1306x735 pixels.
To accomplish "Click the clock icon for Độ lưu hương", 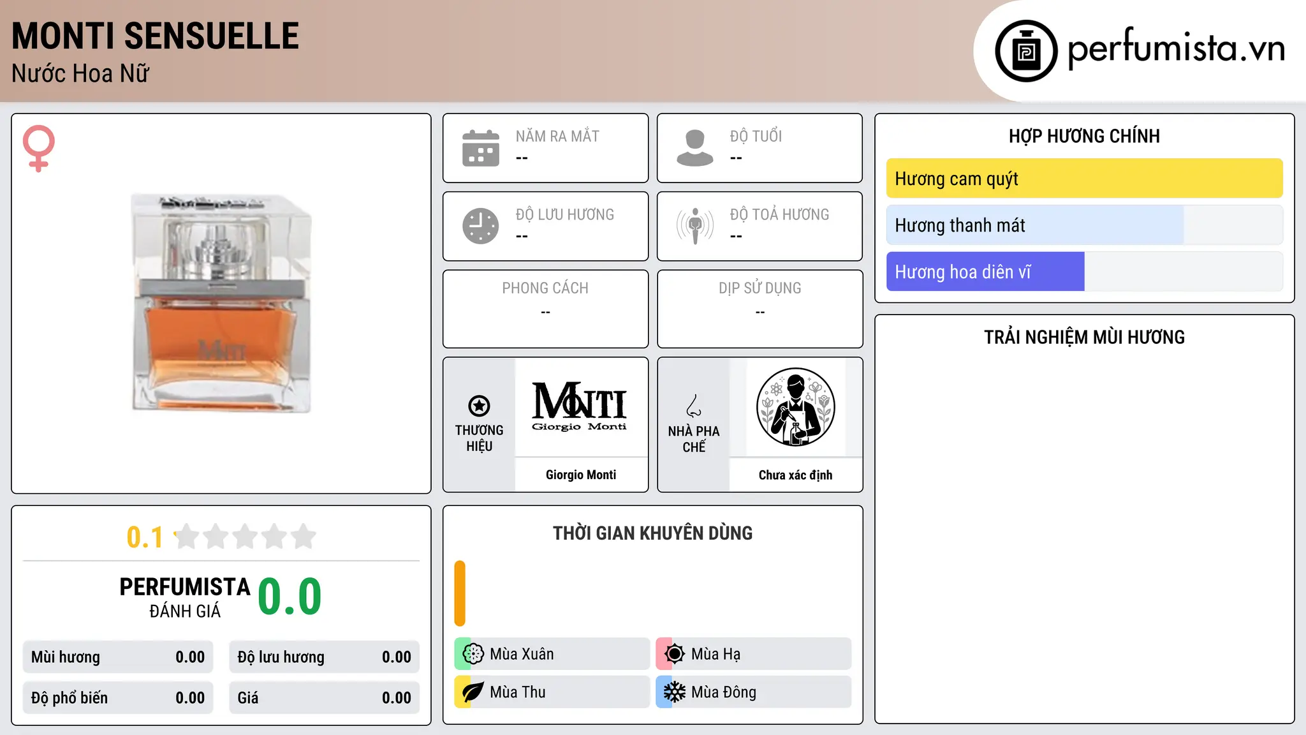I will point(481,226).
